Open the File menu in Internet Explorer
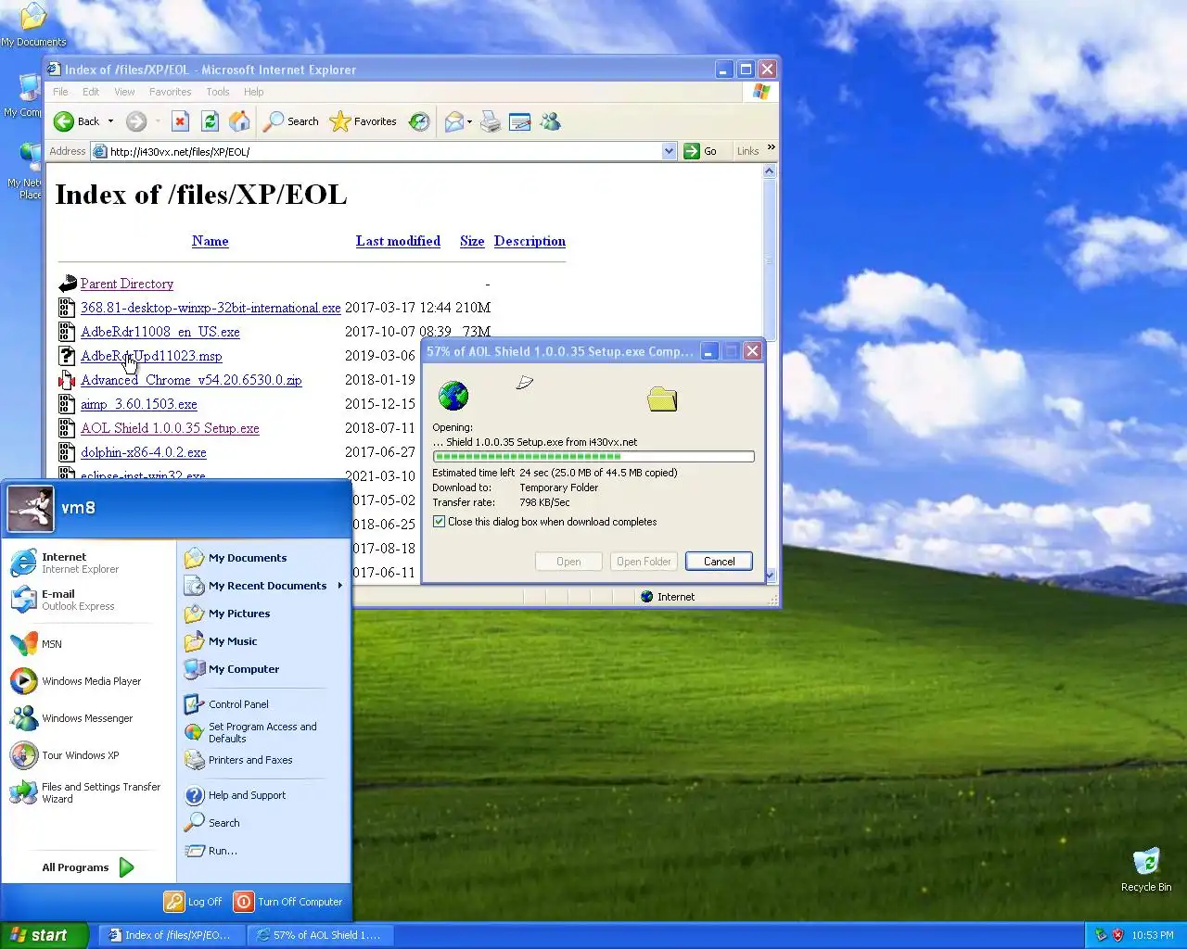The height and width of the screenshot is (949, 1187). point(60,92)
